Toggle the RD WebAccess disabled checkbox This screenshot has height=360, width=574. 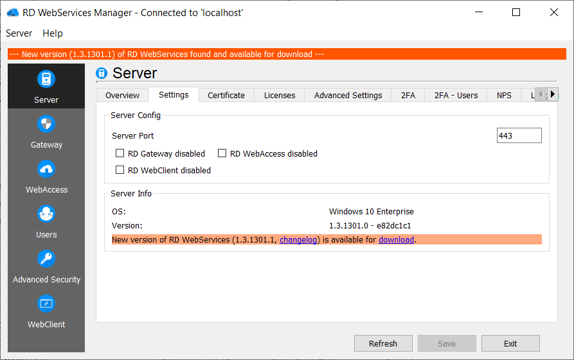(x=222, y=153)
